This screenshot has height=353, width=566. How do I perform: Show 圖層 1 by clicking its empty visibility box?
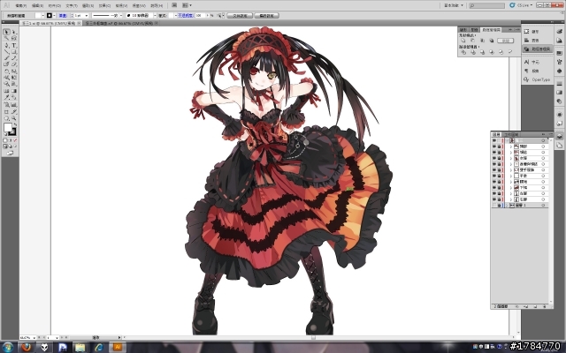point(494,205)
